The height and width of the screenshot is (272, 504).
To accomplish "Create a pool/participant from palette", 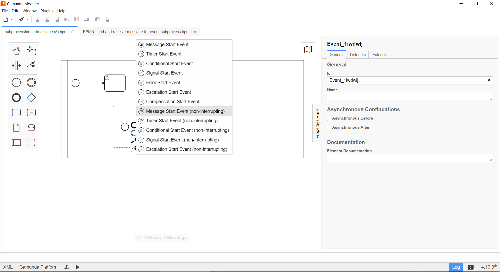I will tap(16, 143).
